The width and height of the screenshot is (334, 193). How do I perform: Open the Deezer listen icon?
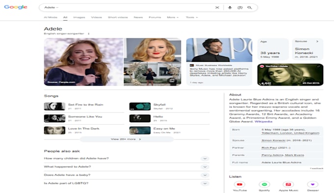coord(312,185)
